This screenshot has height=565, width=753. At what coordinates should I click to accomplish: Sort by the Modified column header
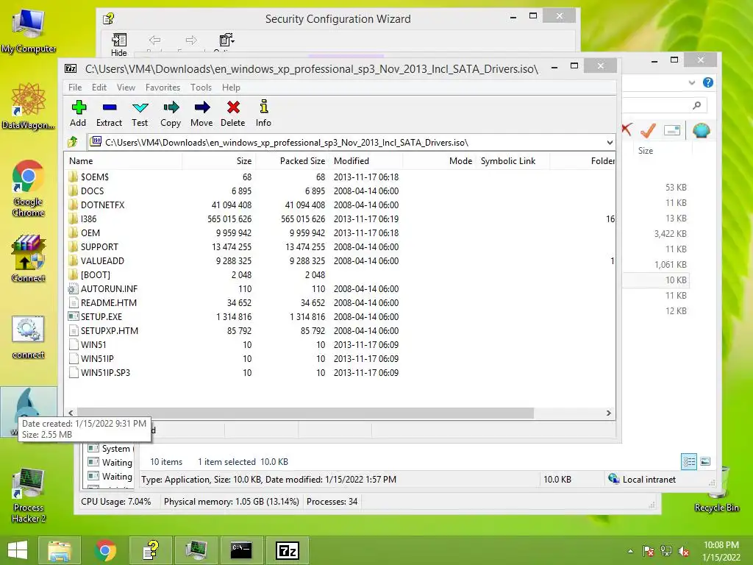tap(366, 161)
